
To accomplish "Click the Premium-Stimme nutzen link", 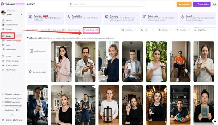I will pos(13,106).
